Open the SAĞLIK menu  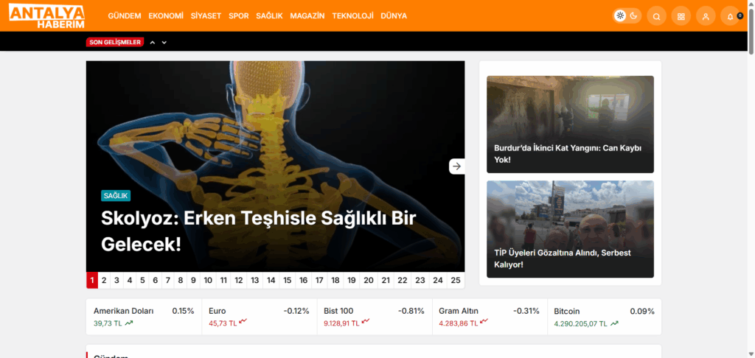[269, 16]
